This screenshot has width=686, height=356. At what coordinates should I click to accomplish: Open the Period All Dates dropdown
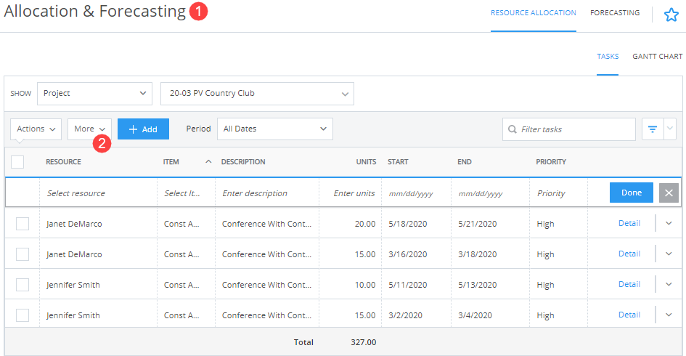point(275,129)
